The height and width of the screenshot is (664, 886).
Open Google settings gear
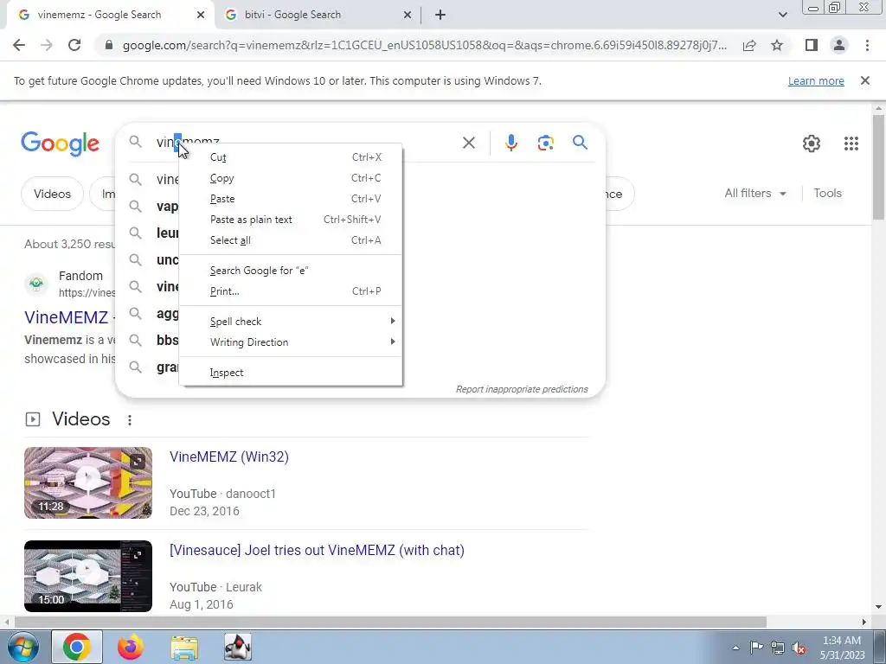coord(812,144)
